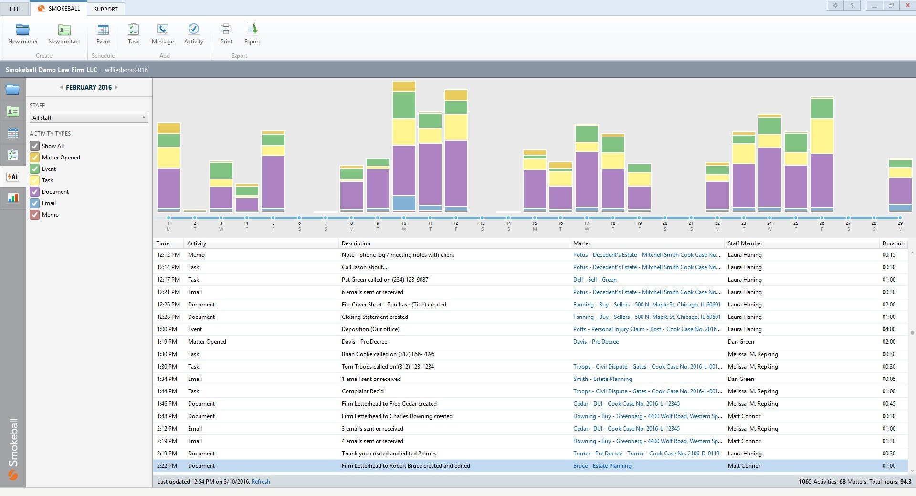
Task: Select February 17 on timeline
Action: tap(587, 218)
